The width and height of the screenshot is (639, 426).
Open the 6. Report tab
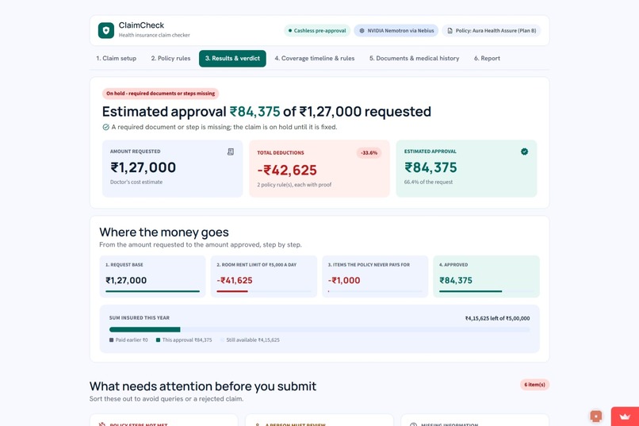[x=487, y=58]
